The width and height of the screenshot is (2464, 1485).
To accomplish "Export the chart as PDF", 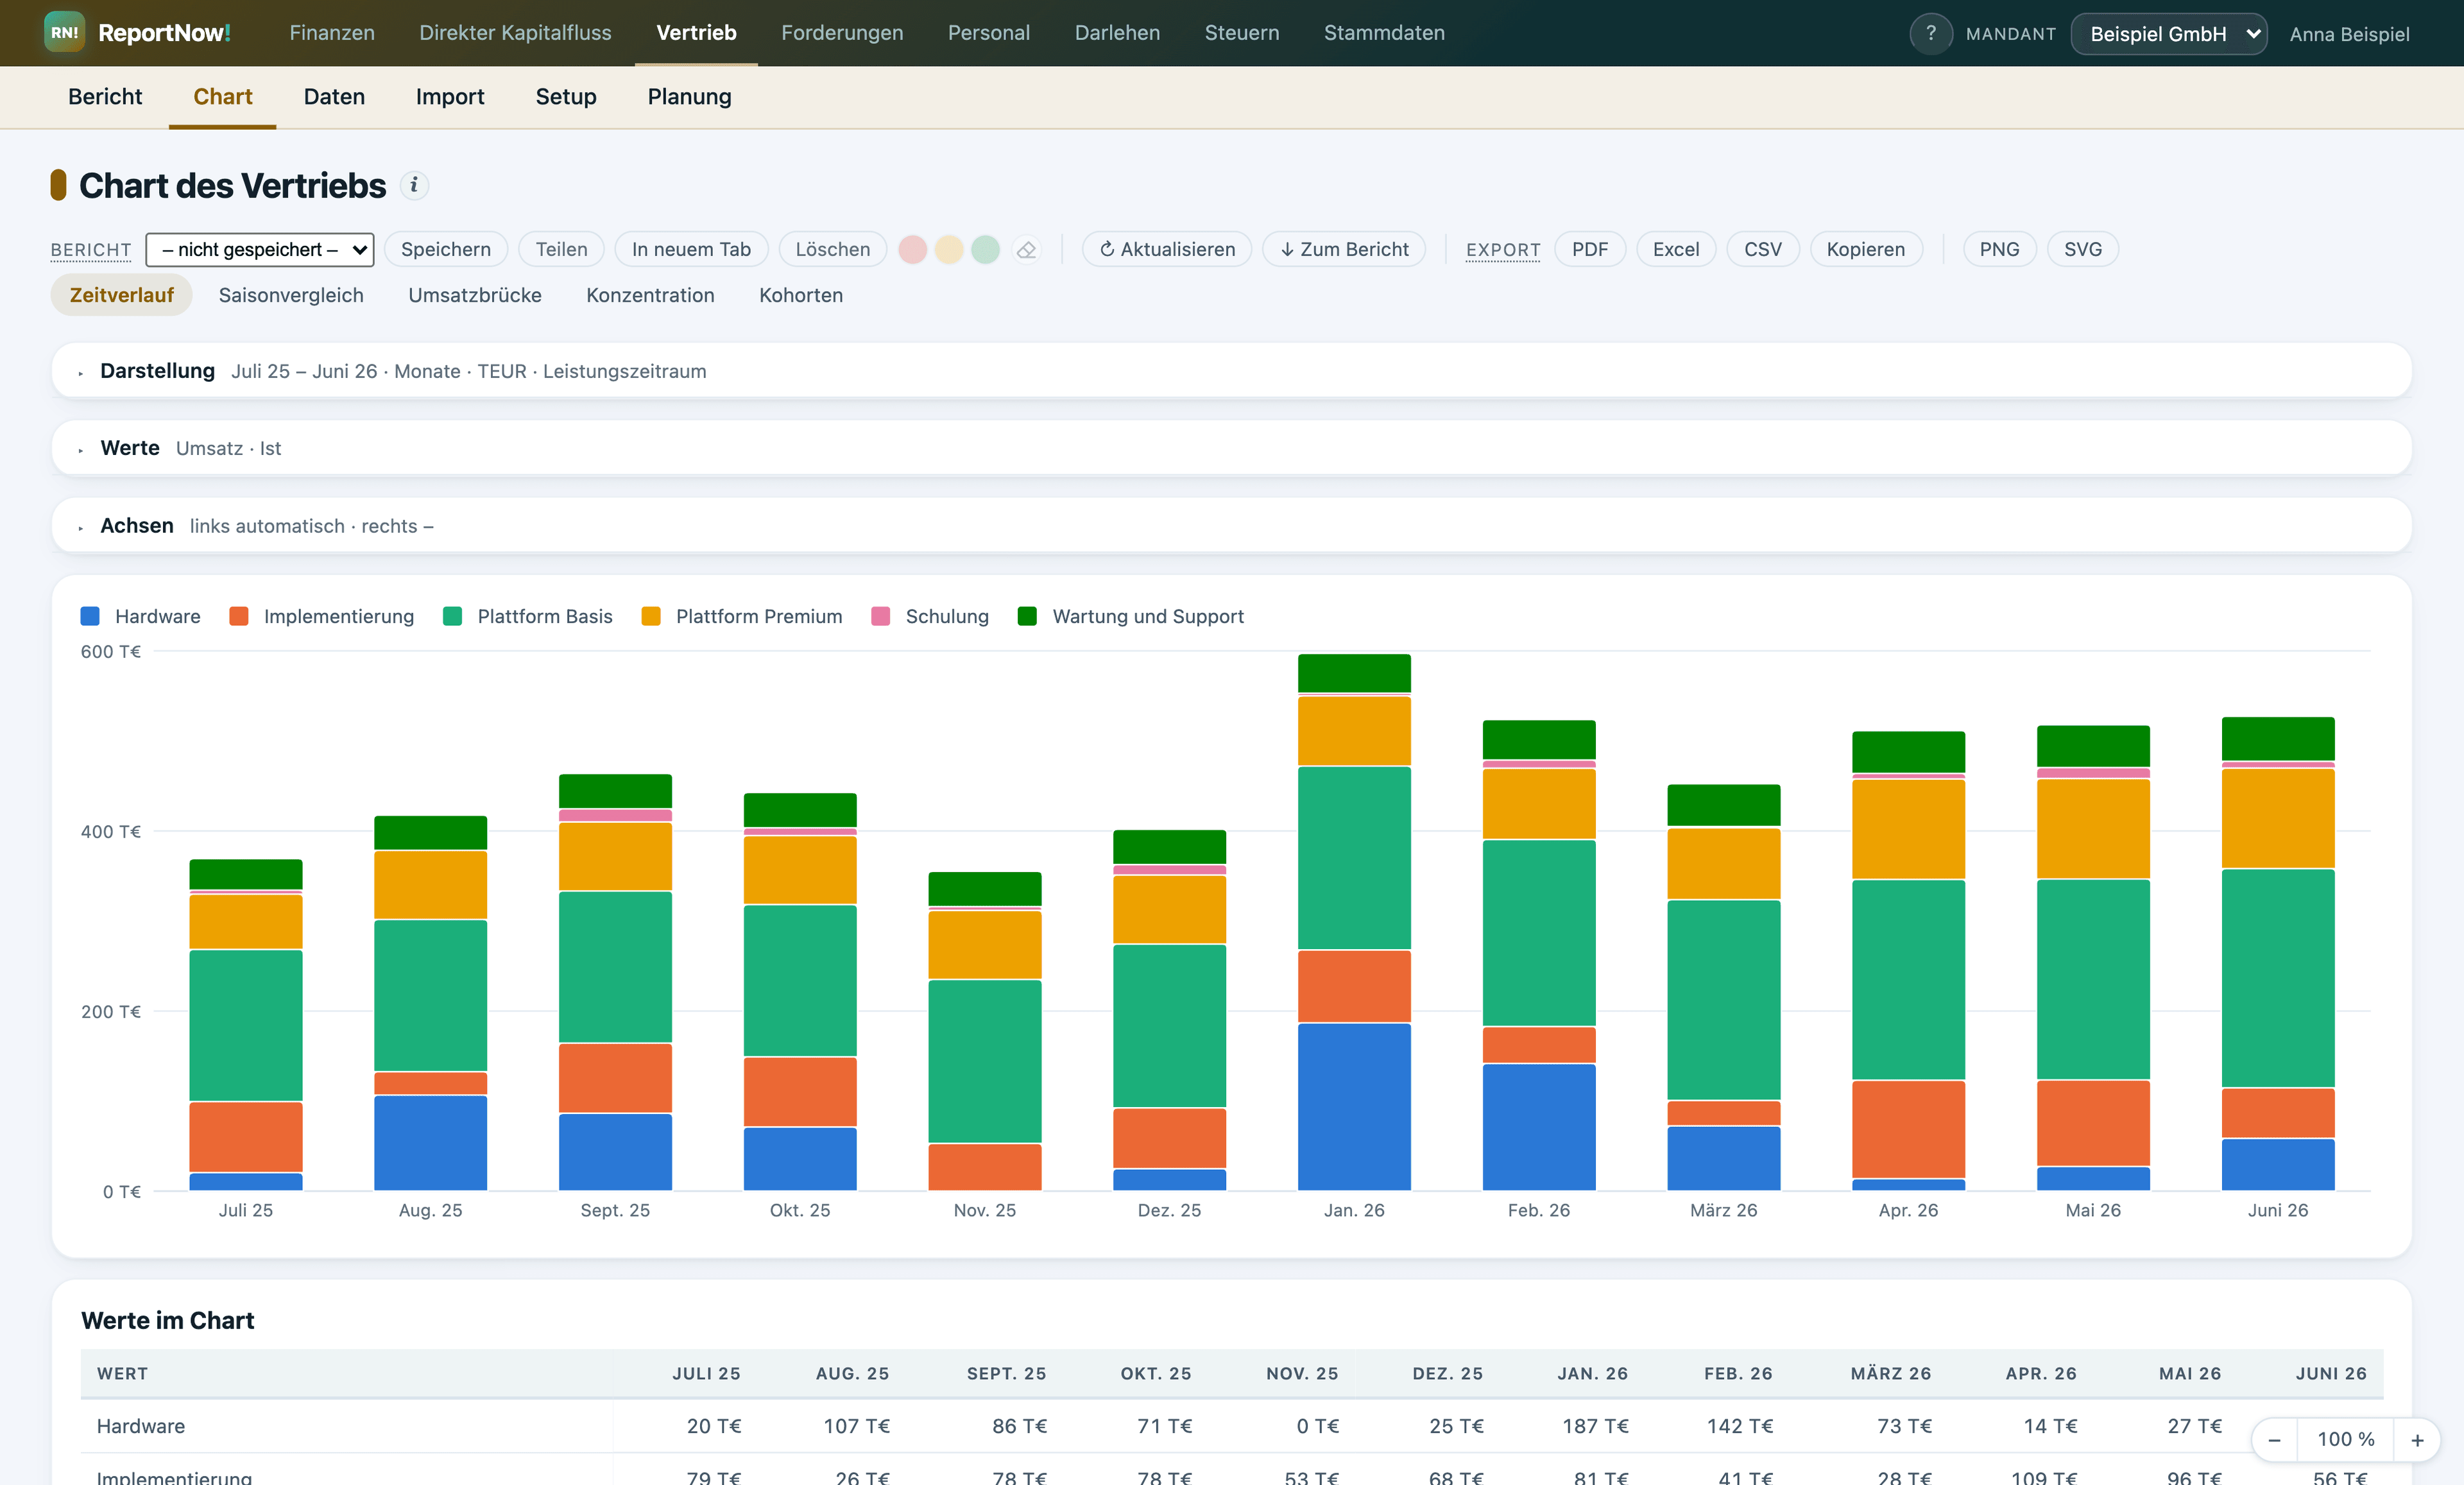I will [1590, 249].
